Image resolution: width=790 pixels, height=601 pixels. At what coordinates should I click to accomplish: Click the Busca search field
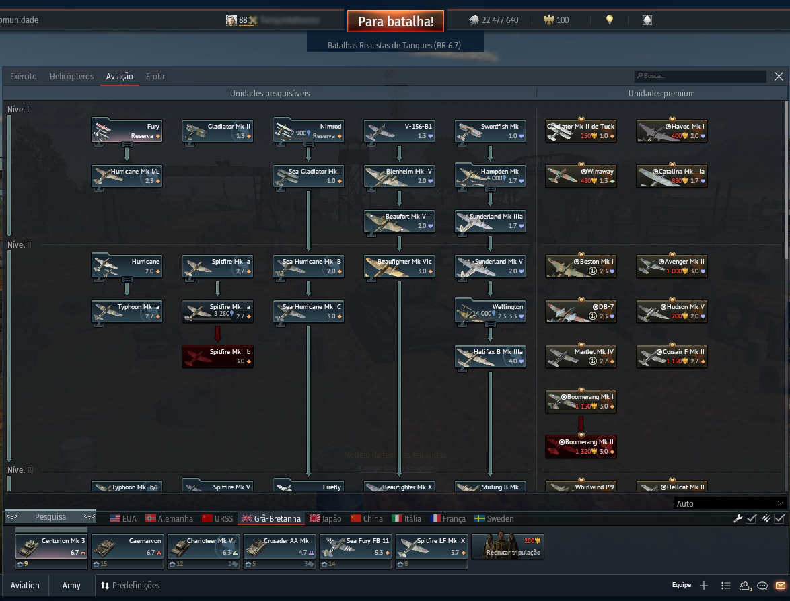coord(701,76)
